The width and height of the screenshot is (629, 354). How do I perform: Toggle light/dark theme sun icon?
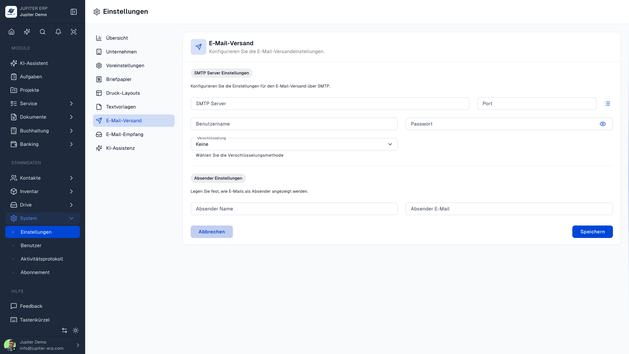click(76, 330)
